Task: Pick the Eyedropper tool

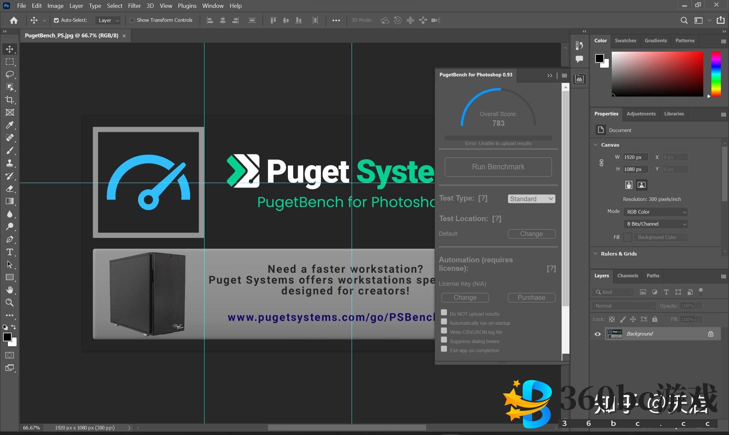Action: click(9, 125)
